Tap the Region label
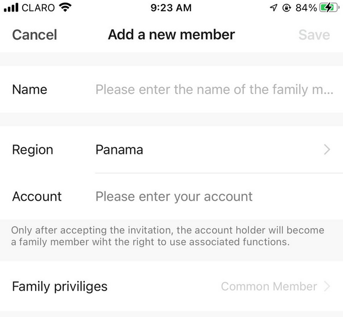The width and height of the screenshot is (343, 317). coord(32,150)
